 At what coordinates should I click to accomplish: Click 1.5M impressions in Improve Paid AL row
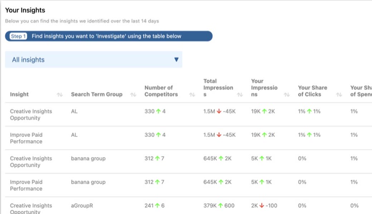[x=209, y=135]
